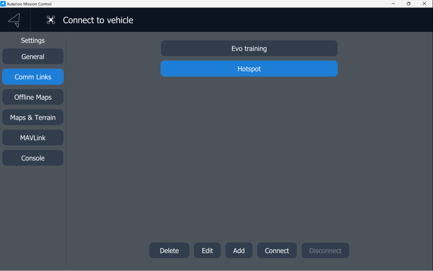Switch to the MAVLink settings page

tap(33, 138)
